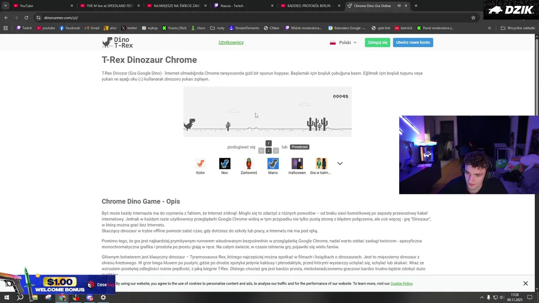Bookmark this page with star icon
The width and height of the screenshot is (539, 303).
click(x=473, y=18)
